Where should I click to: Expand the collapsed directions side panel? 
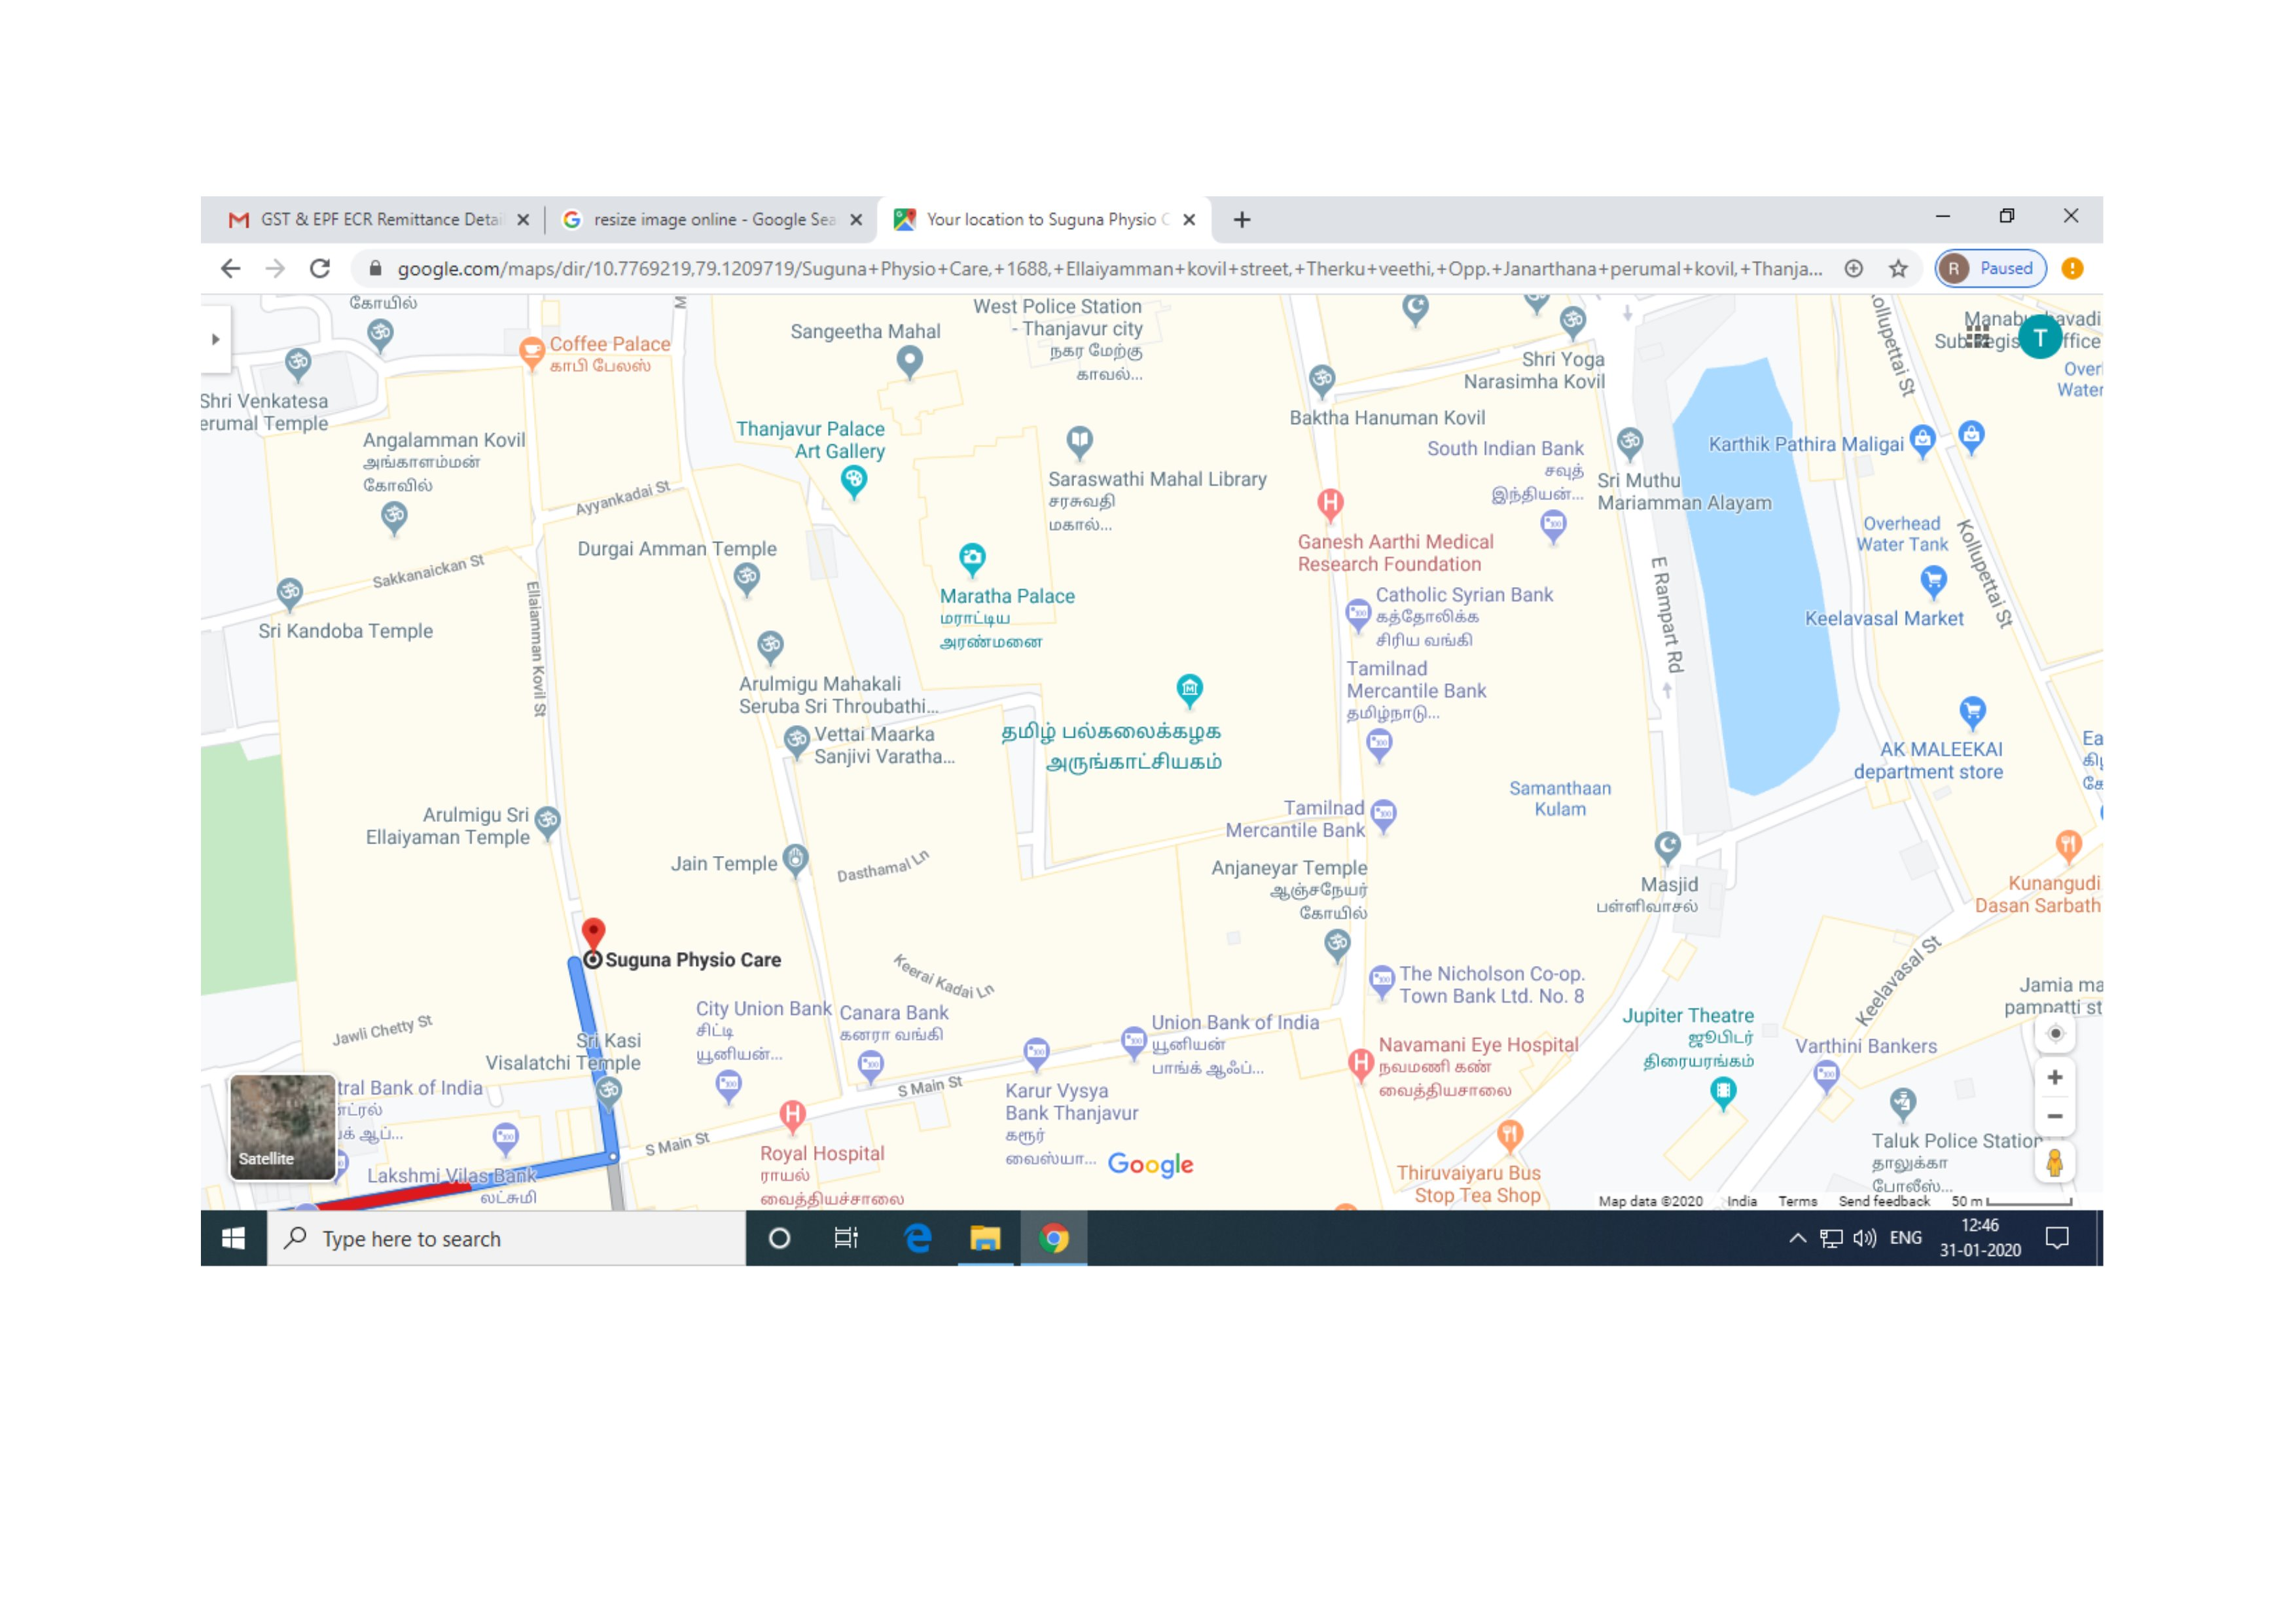point(215,339)
